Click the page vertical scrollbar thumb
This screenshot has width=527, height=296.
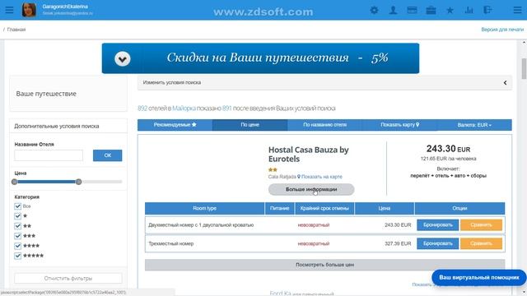524,69
